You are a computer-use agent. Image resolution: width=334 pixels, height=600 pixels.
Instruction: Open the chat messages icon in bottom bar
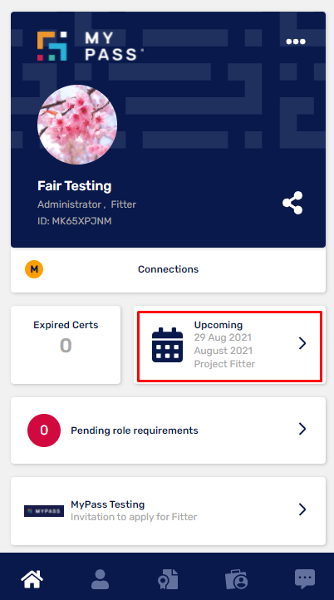[x=305, y=578]
